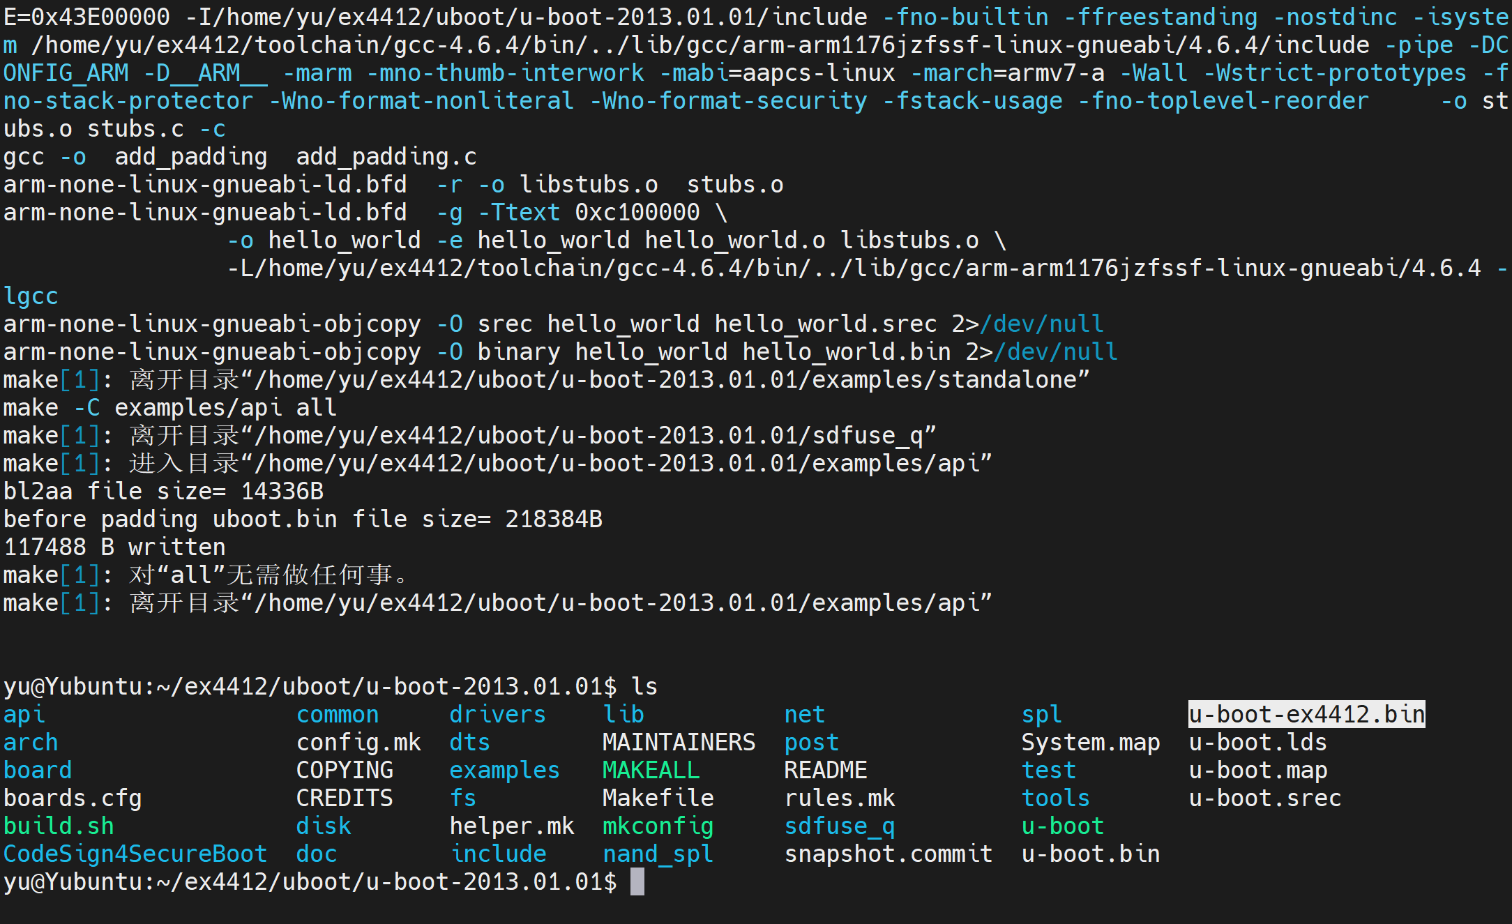Click the u-boot.lds file entry
The height and width of the screenshot is (924, 1512).
pos(1257,742)
